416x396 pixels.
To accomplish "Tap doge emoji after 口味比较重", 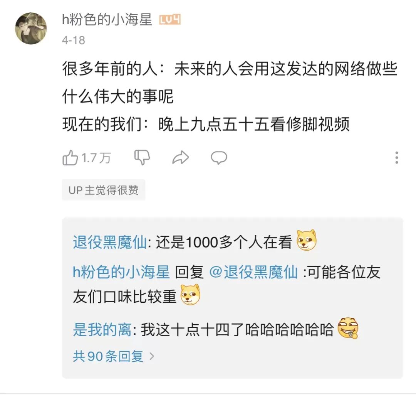I will pyautogui.click(x=190, y=295).
